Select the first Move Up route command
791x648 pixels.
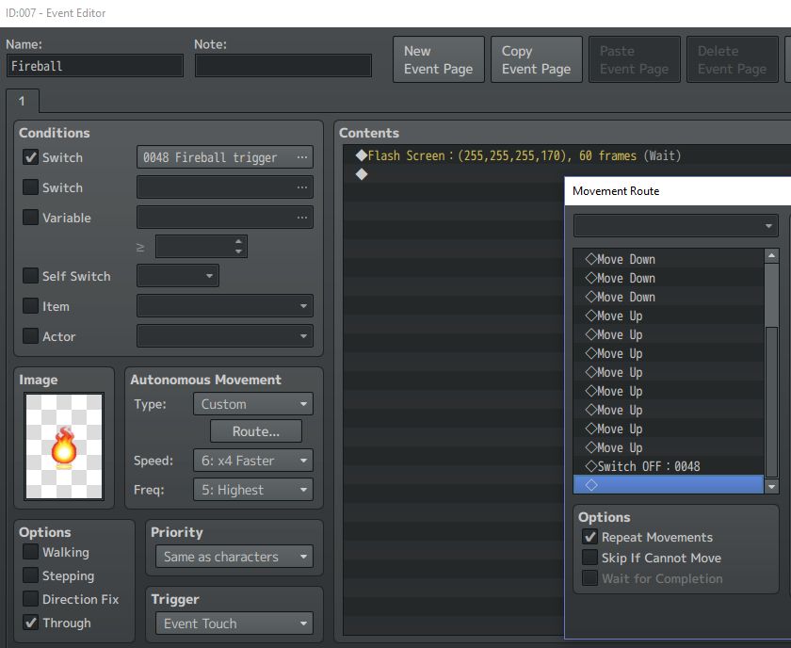tap(669, 316)
